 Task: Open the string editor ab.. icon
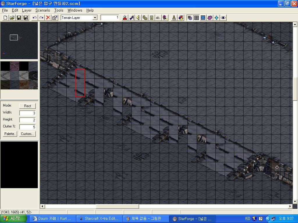(x=158, y=18)
